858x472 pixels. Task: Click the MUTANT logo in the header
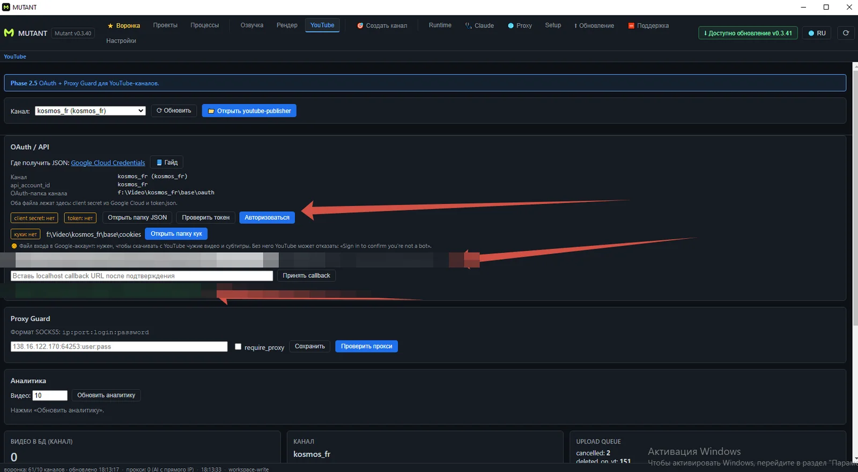tap(26, 33)
